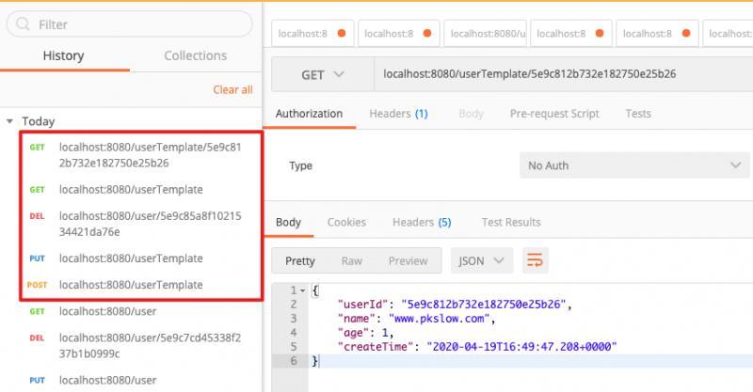Click the search magnifier icon in Filter
Viewport: 753px width, 392px height.
click(23, 24)
